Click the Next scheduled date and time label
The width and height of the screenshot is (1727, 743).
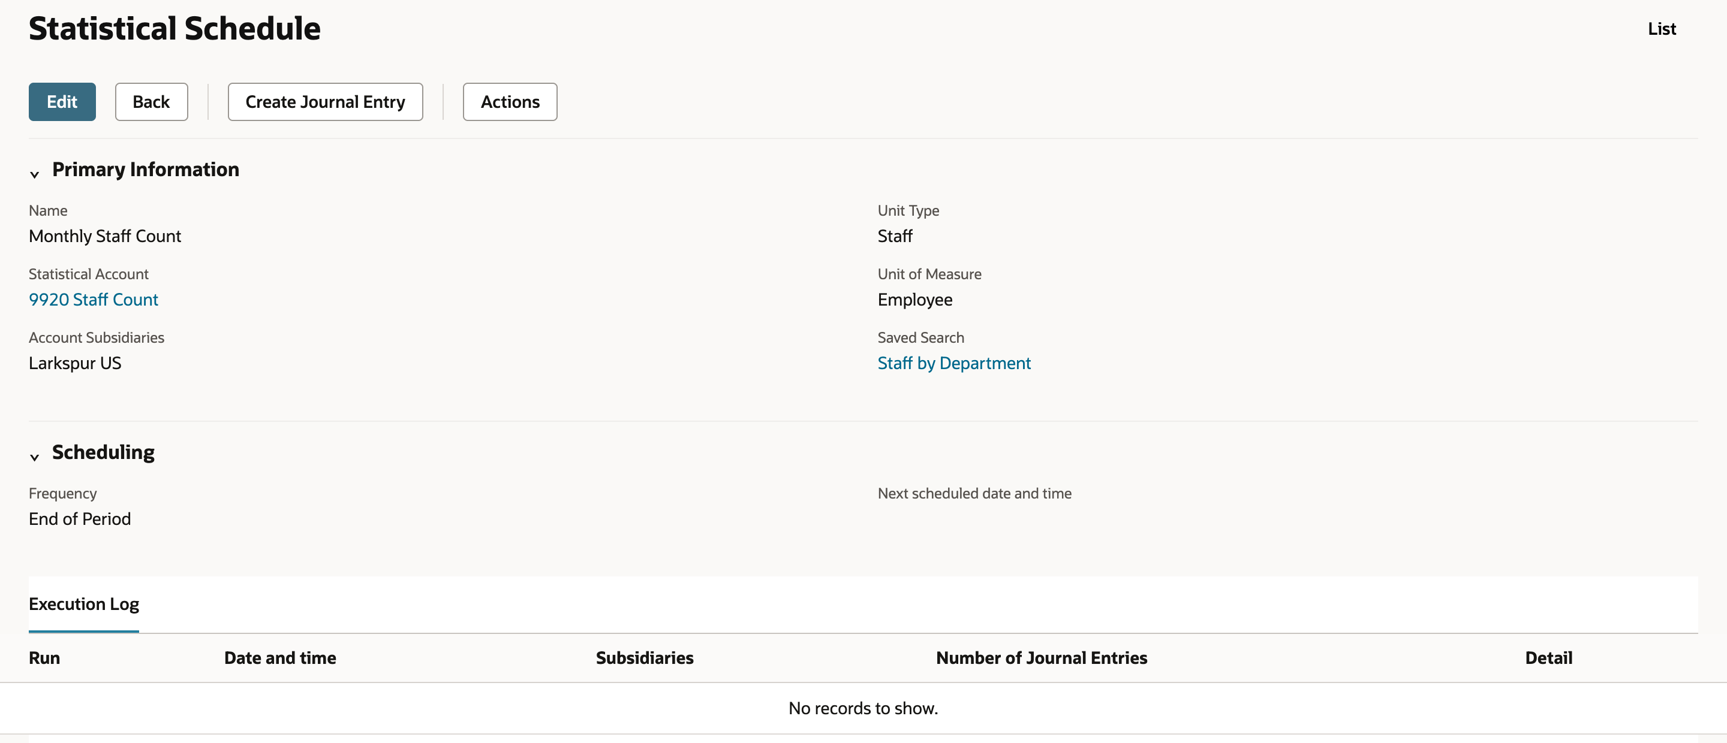[974, 493]
